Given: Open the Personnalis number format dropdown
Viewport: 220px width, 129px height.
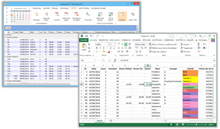Looking at the screenshot, I should [146, 44].
